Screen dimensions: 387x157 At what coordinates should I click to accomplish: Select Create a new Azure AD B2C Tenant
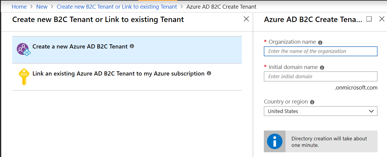pyautogui.click(x=80, y=46)
